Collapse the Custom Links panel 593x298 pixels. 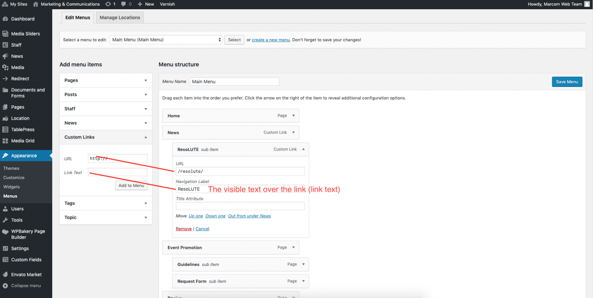click(x=146, y=137)
